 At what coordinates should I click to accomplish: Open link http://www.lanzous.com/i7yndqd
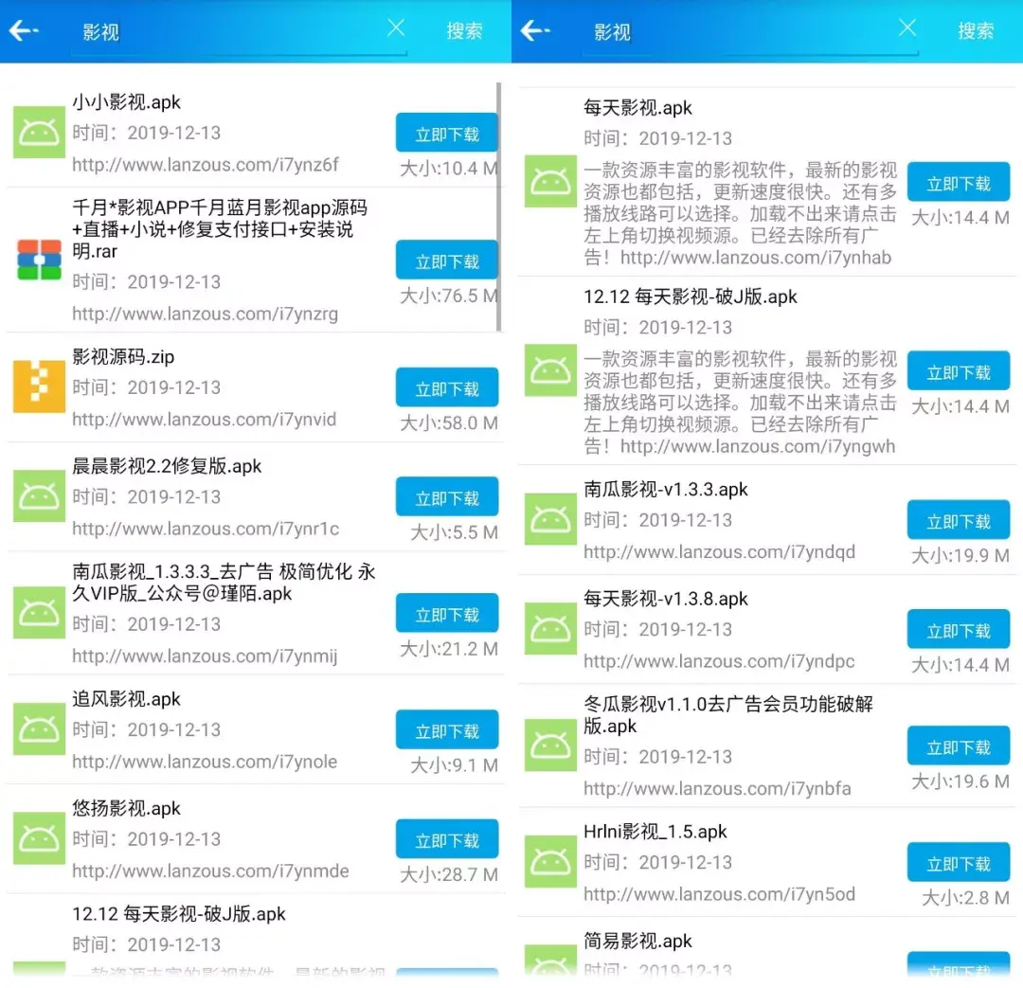coord(719,552)
